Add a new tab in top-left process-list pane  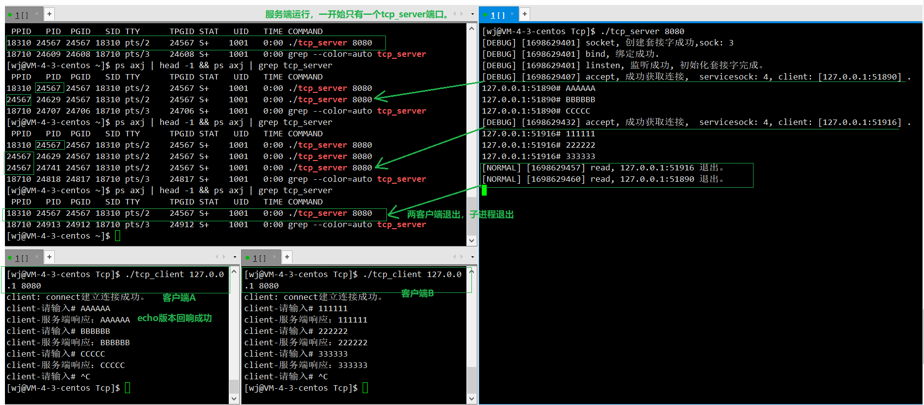pyautogui.click(x=49, y=14)
